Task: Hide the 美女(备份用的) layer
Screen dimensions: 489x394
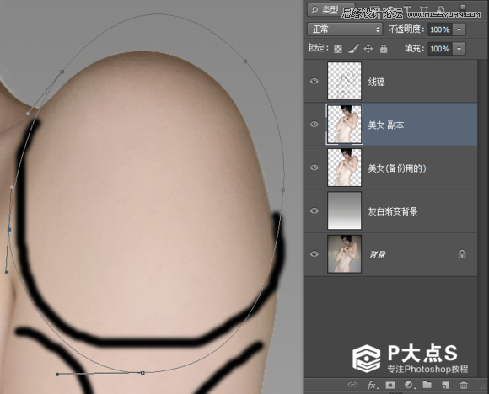Action: (314, 168)
